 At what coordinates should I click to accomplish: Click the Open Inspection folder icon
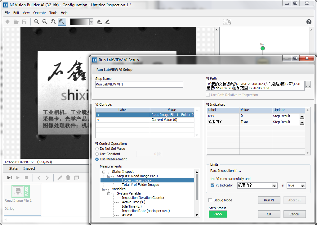point(16,22)
